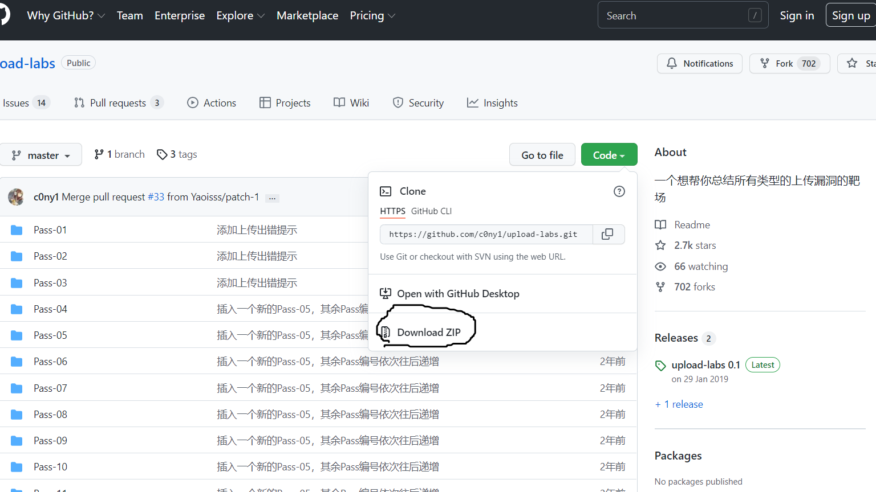Open pull request #33 link

(x=156, y=197)
